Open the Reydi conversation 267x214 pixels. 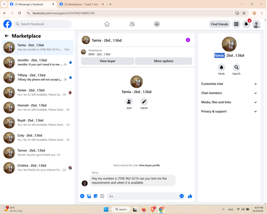[x=37, y=123]
